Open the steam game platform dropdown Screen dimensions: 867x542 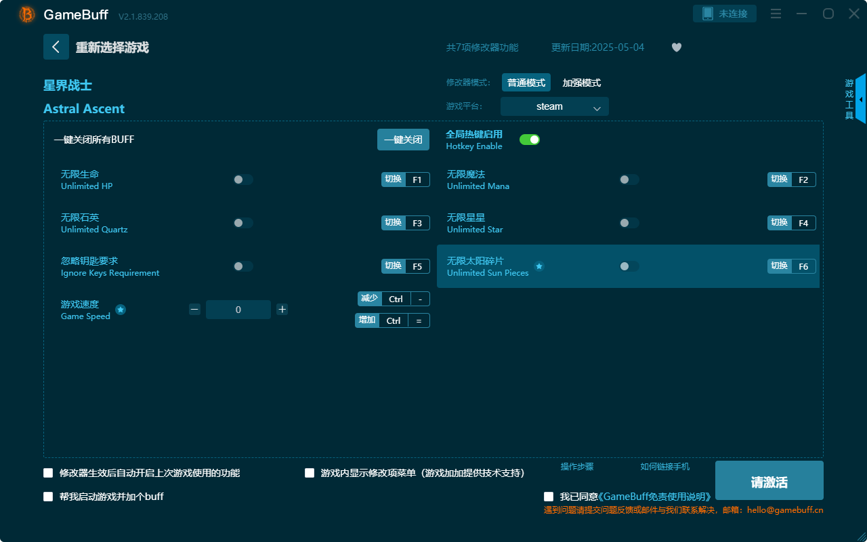554,106
